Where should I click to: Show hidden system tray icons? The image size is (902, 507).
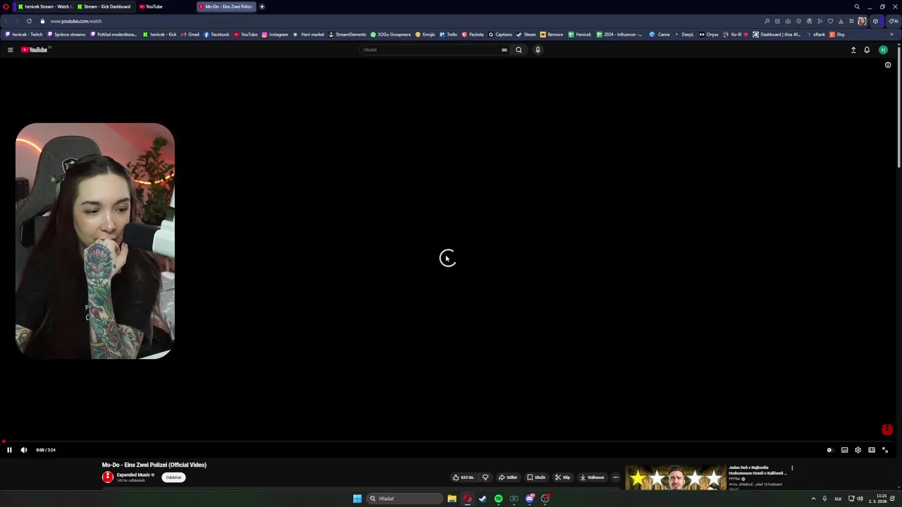coord(813,499)
